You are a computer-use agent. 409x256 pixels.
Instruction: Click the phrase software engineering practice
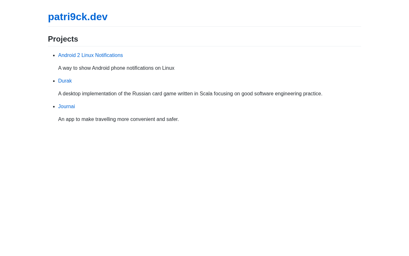coord(288,94)
